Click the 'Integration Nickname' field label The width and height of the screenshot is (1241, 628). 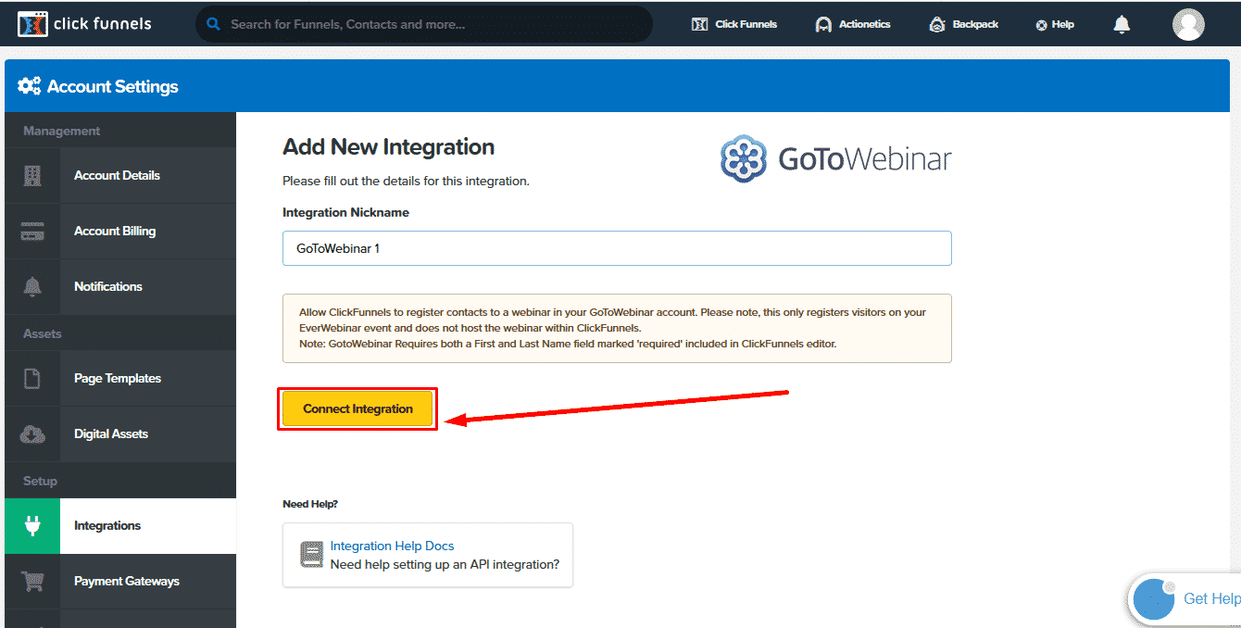pos(345,212)
